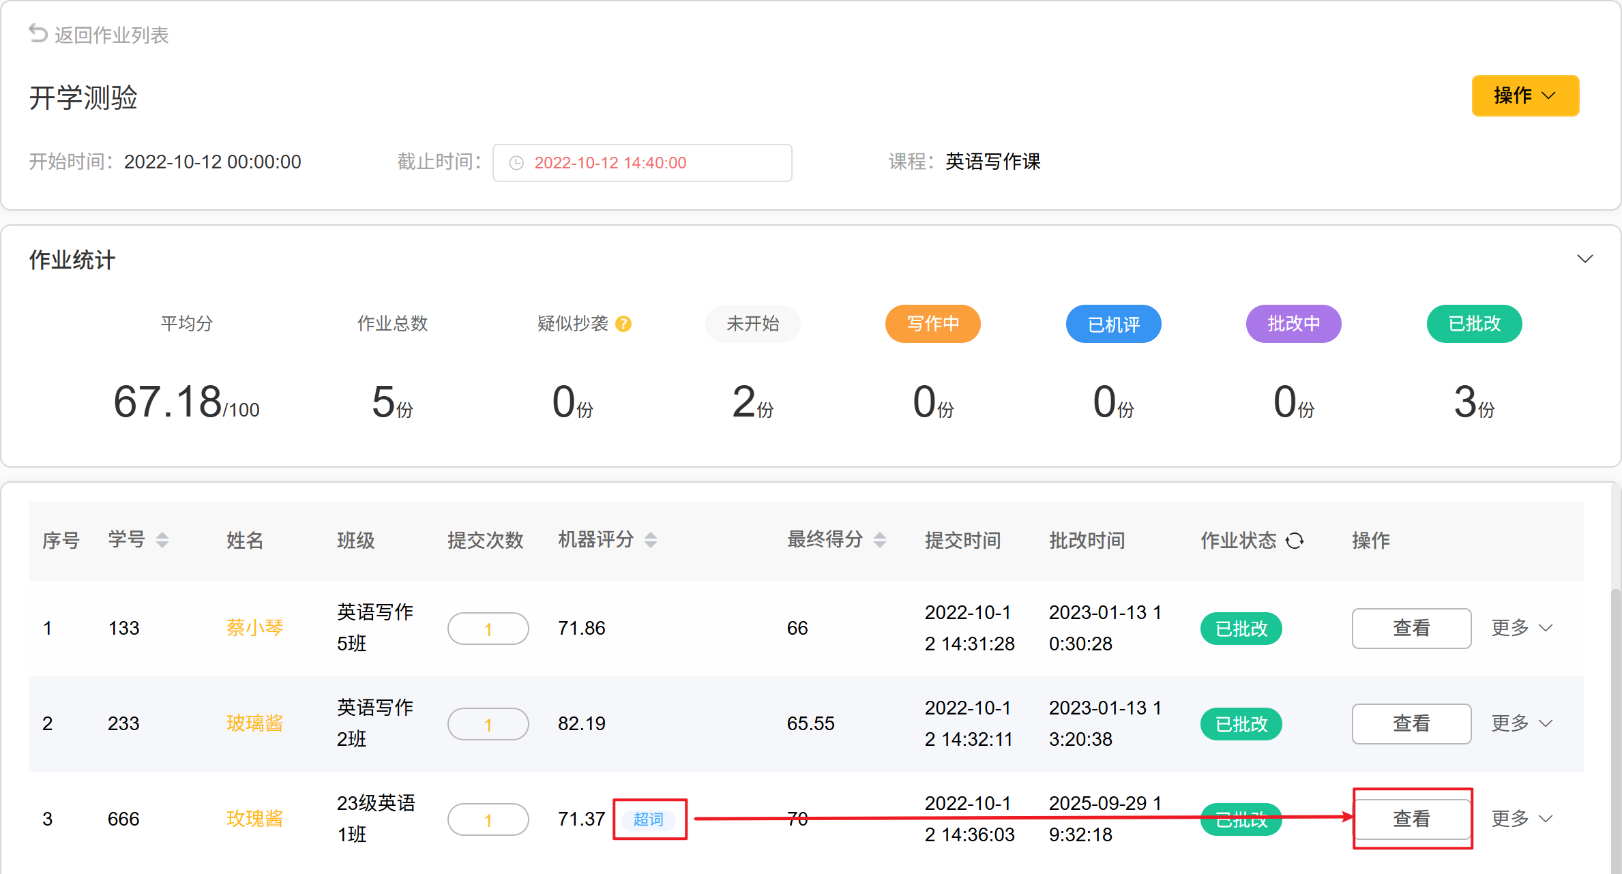Click the clock icon in deadline field
1622x874 pixels.
coord(516,163)
